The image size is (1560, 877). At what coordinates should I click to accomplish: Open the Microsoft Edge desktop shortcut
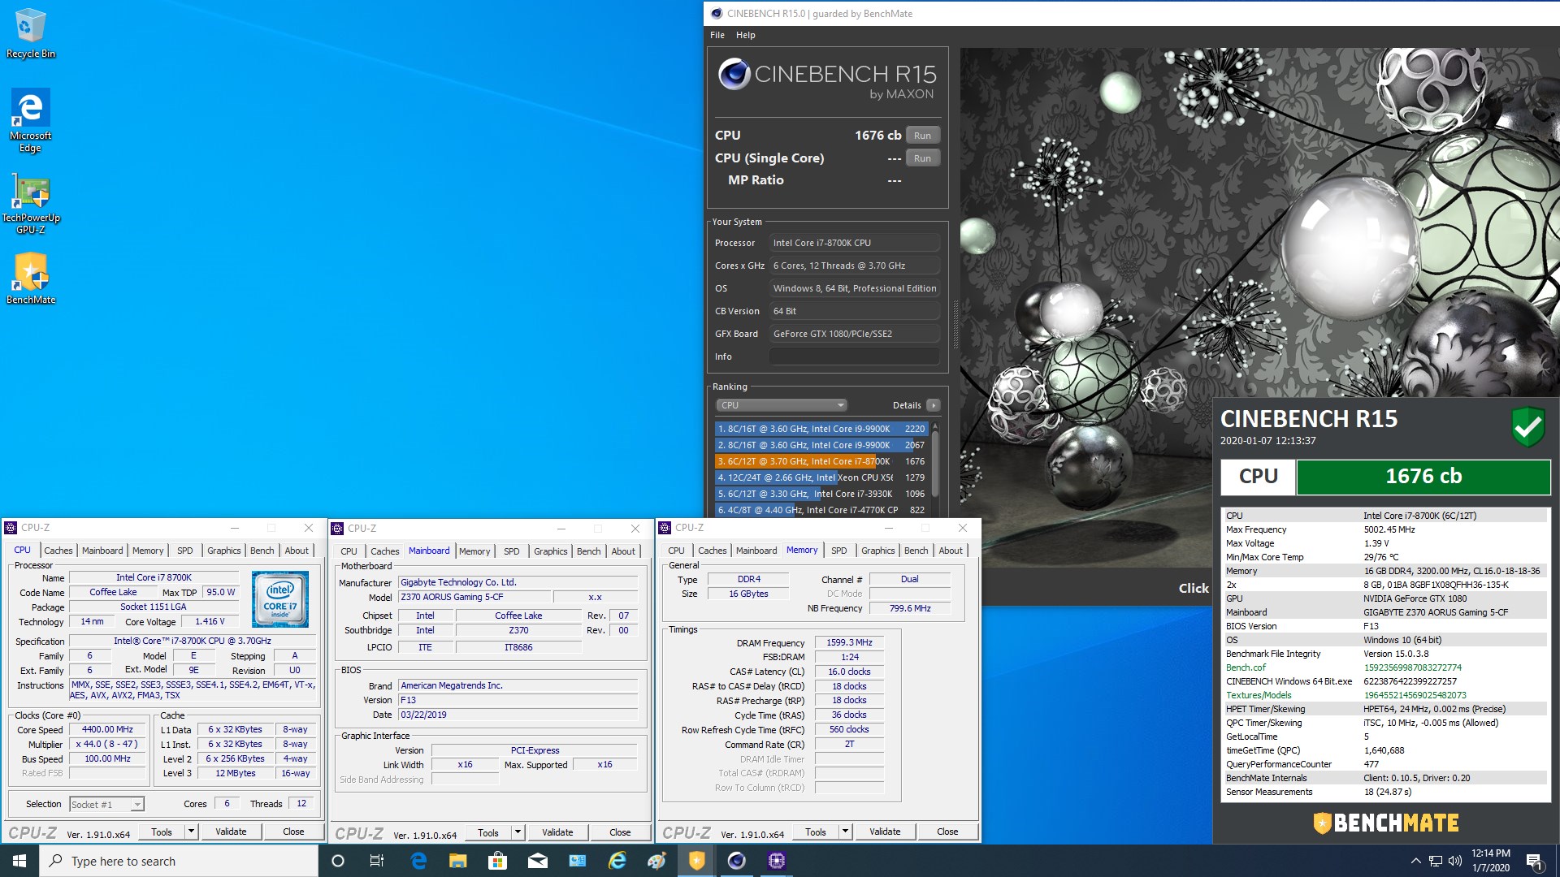coord(31,120)
